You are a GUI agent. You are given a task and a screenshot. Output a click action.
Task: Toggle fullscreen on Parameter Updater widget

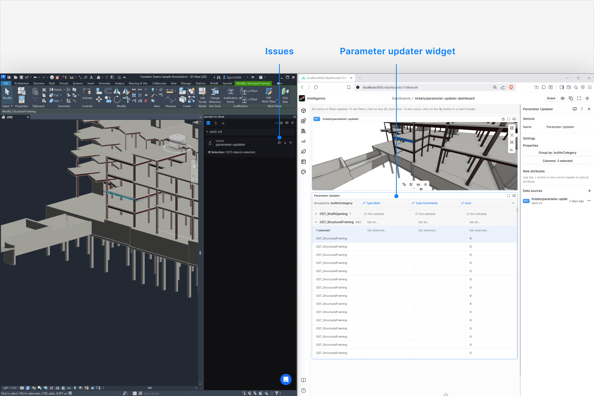[x=509, y=196]
